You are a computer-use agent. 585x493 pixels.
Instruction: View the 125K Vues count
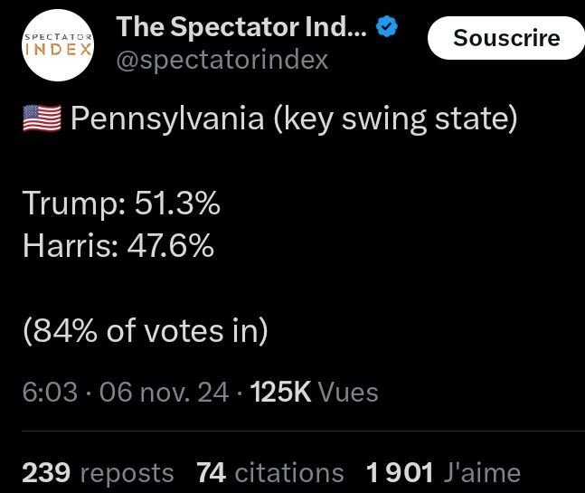(x=314, y=393)
